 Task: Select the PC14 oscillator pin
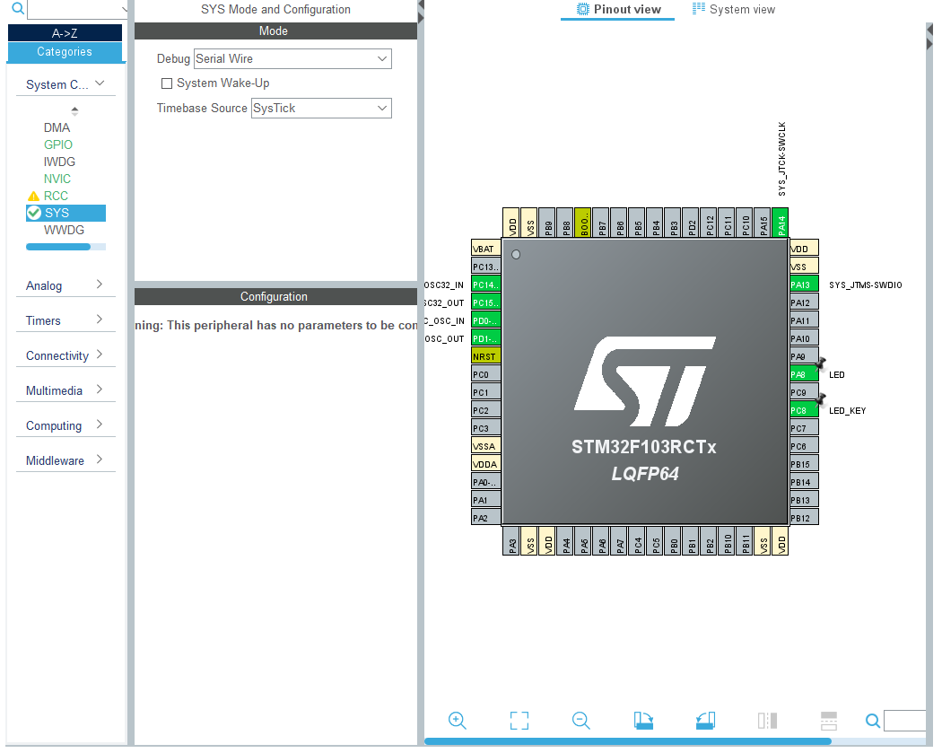click(486, 285)
